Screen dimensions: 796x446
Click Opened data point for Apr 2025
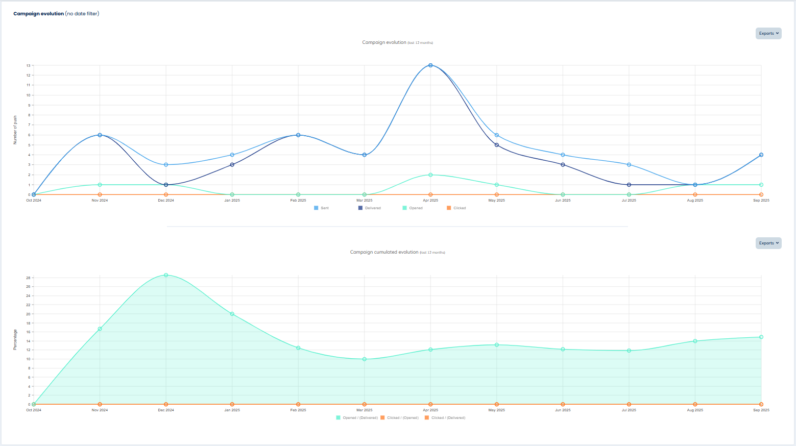click(x=430, y=175)
